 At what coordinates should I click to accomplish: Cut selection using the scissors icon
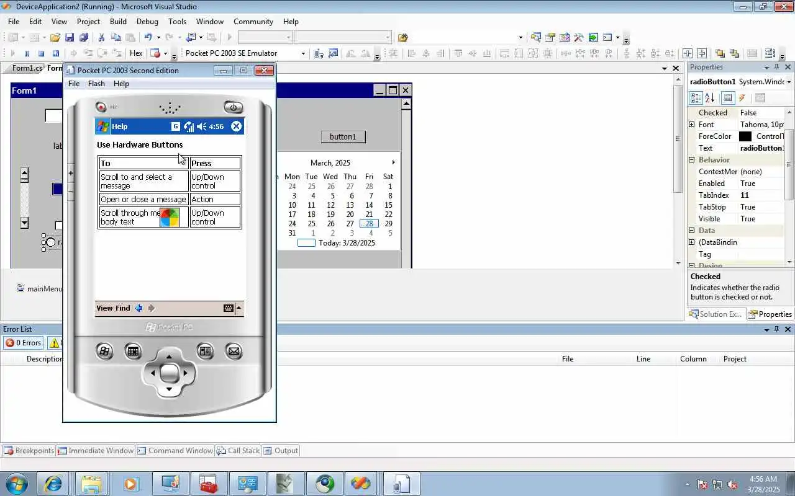[102, 37]
